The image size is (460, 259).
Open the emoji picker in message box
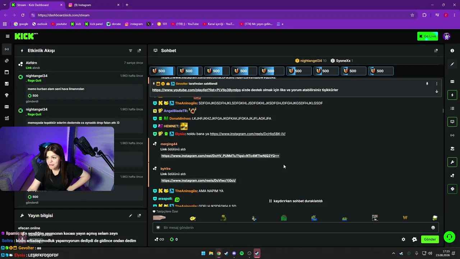point(433,228)
